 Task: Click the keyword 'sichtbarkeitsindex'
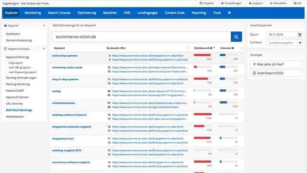63,103
